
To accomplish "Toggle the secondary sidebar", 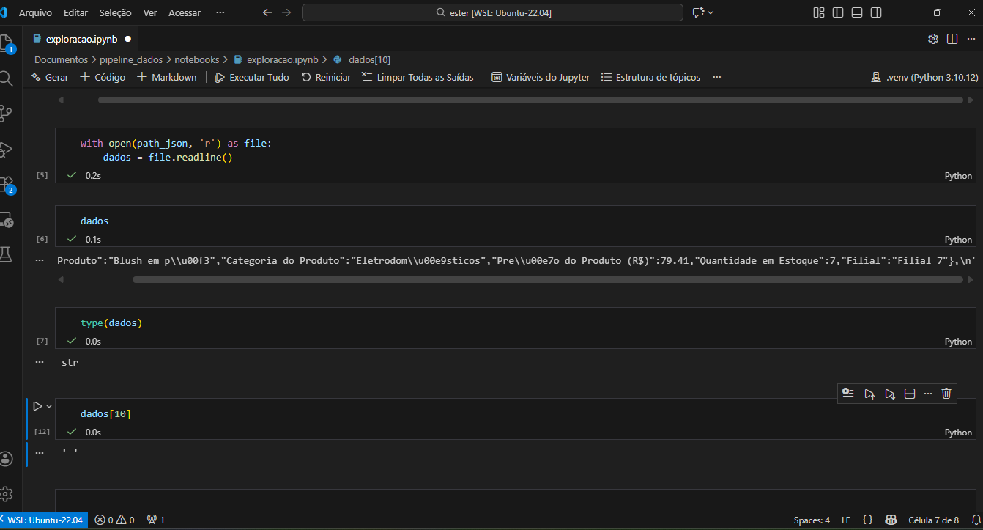I will point(876,12).
